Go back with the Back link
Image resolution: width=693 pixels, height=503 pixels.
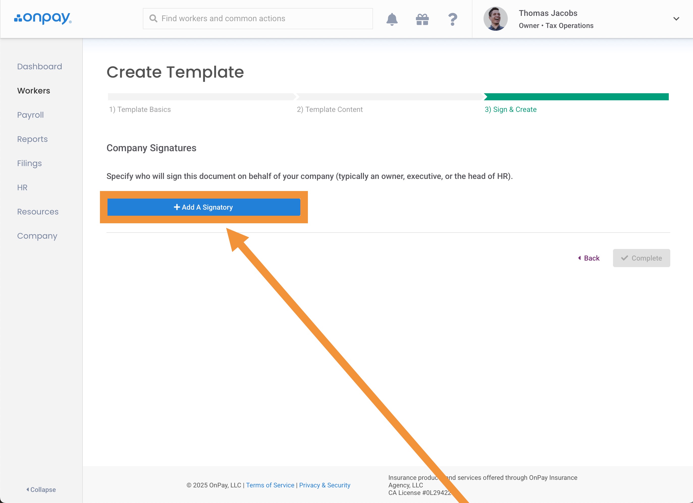[x=589, y=258]
